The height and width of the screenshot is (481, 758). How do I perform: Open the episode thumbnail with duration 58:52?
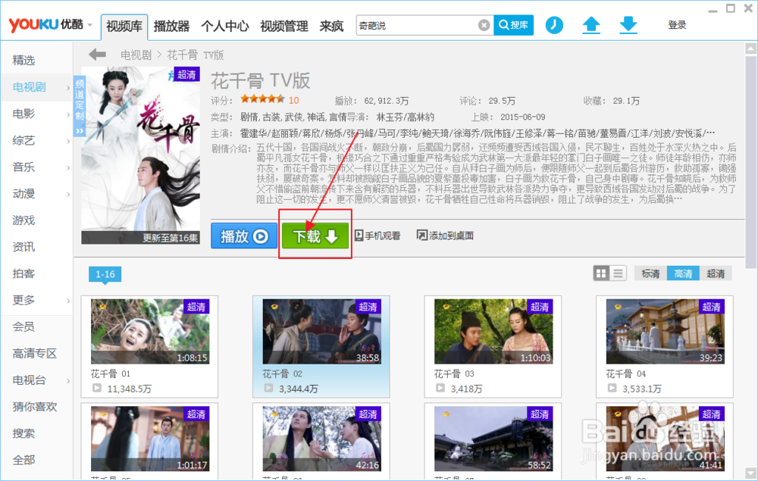click(x=493, y=439)
